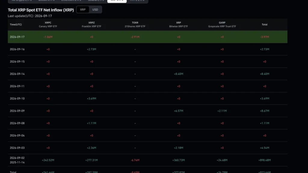Click the Total column +2.73M on 2026-09-16
308x173 pixels.
[265, 49]
